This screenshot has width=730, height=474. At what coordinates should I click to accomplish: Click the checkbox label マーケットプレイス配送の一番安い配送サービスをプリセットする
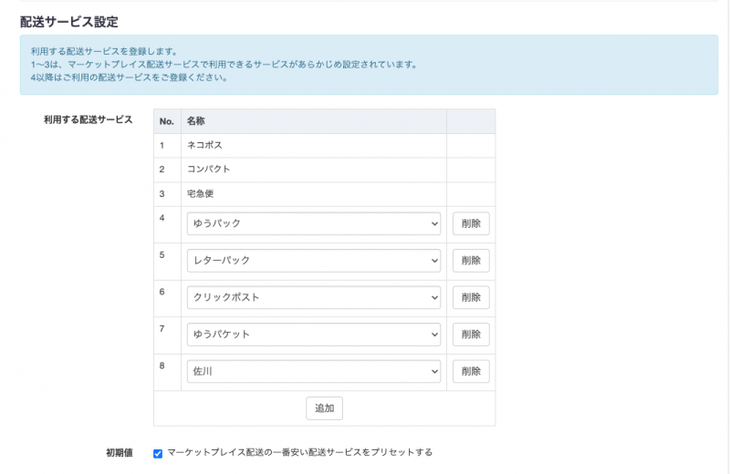tap(300, 452)
